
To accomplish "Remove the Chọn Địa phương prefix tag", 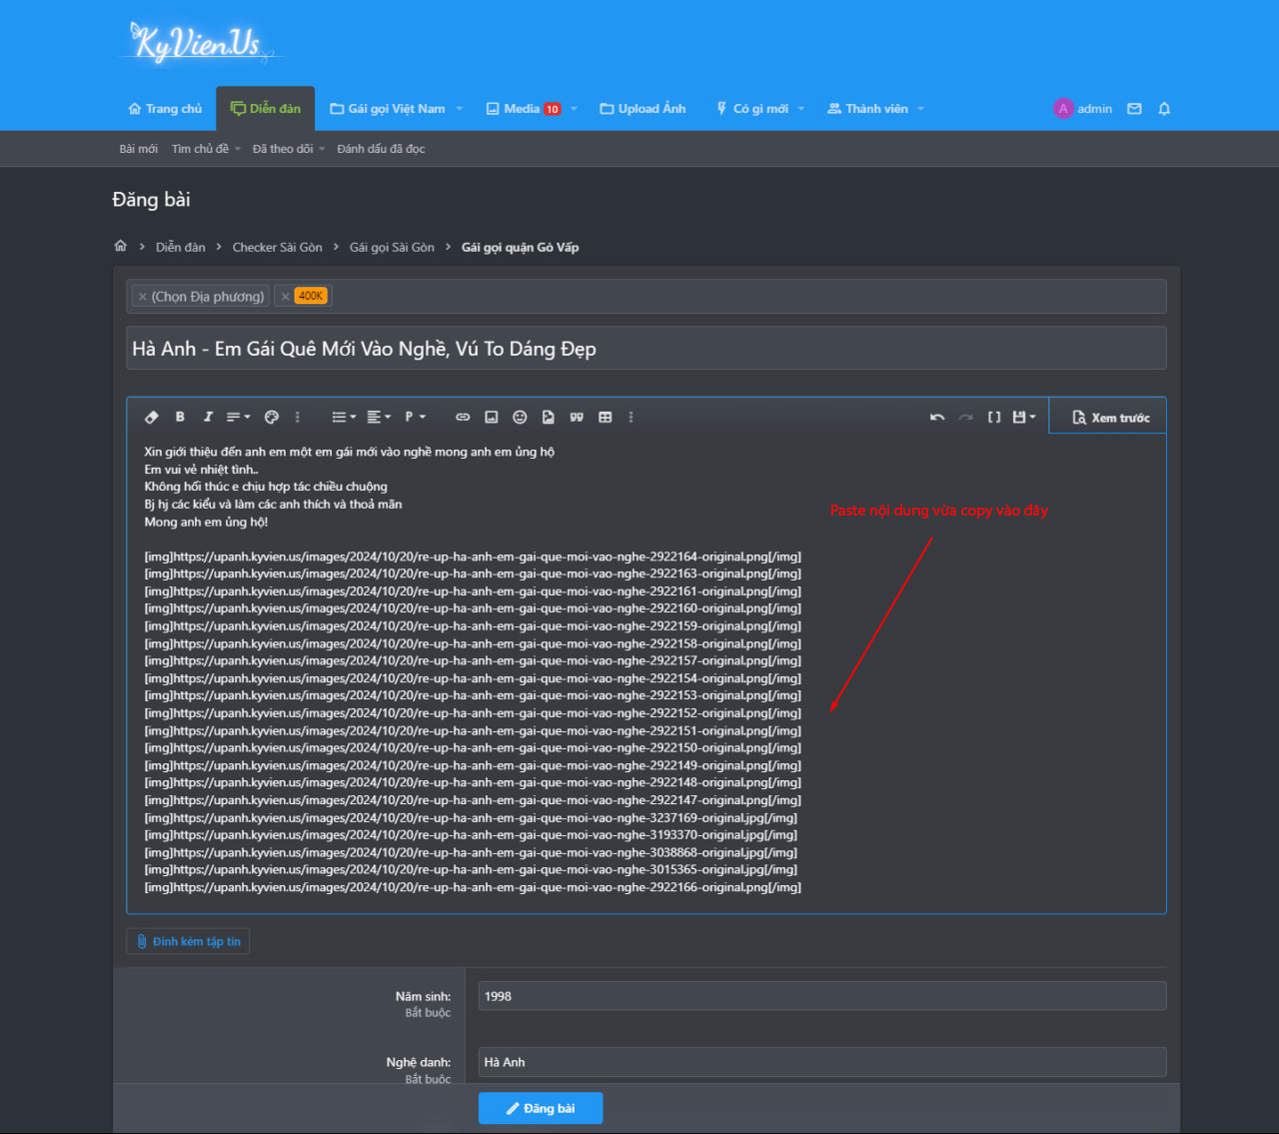I will (143, 296).
